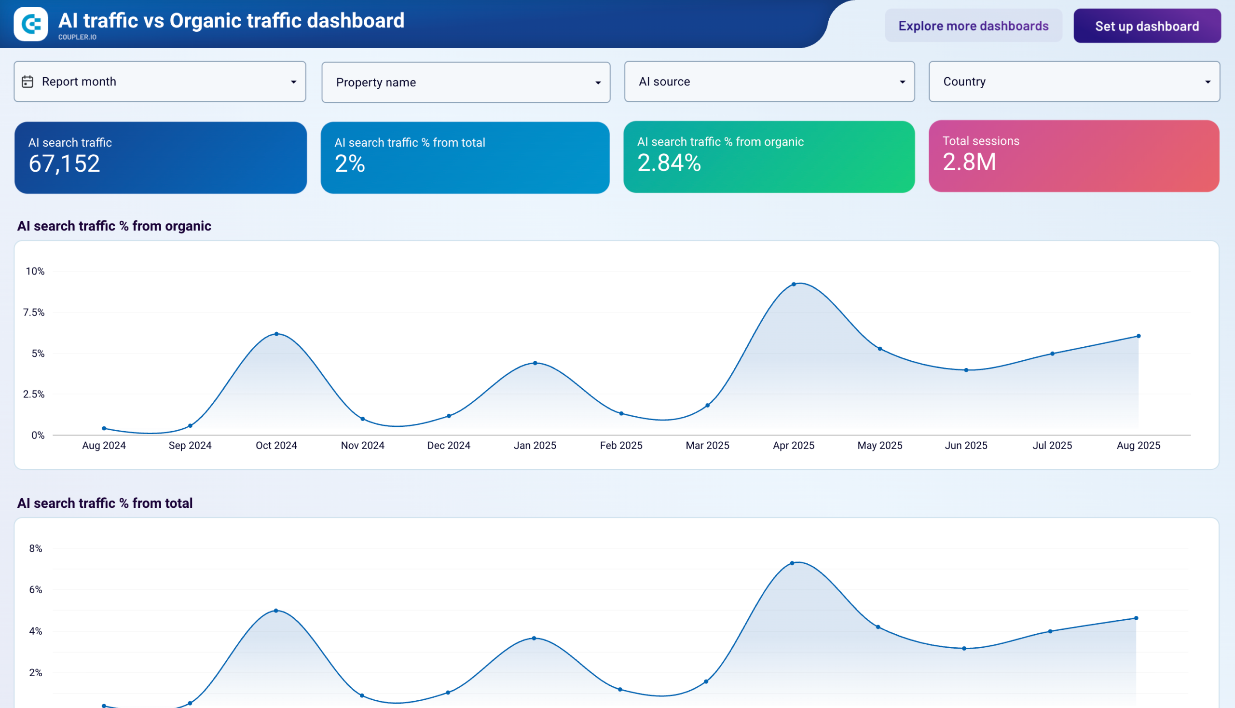The image size is (1235, 708).
Task: Click the AI search traffic % from total heading
Action: pyautogui.click(x=105, y=504)
